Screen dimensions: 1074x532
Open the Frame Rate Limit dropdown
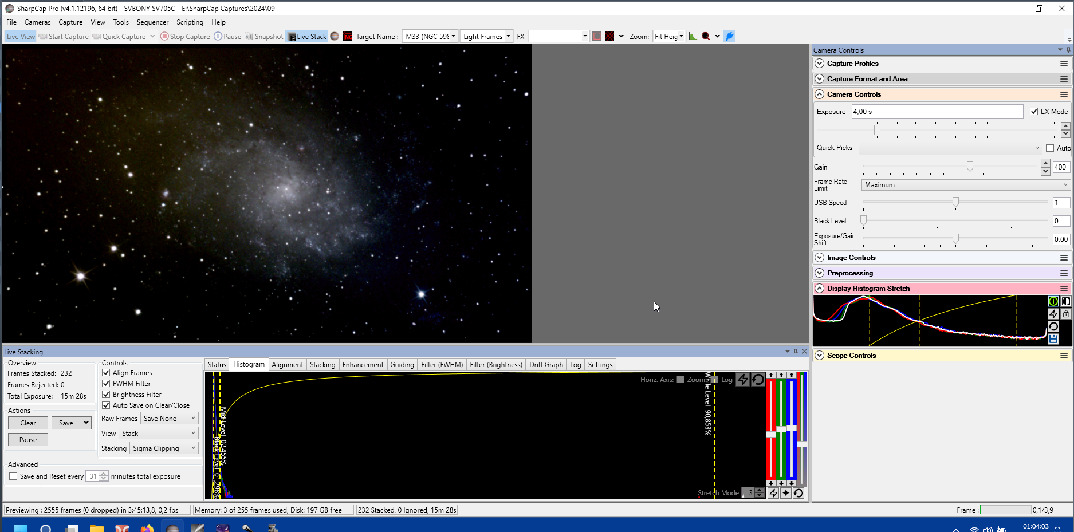coord(966,185)
